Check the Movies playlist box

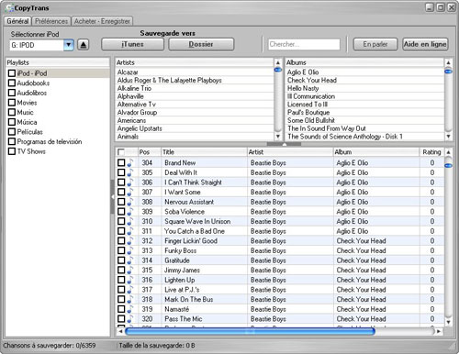click(x=12, y=103)
